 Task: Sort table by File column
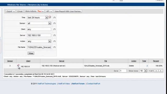pyautogui.click(x=105, y=61)
